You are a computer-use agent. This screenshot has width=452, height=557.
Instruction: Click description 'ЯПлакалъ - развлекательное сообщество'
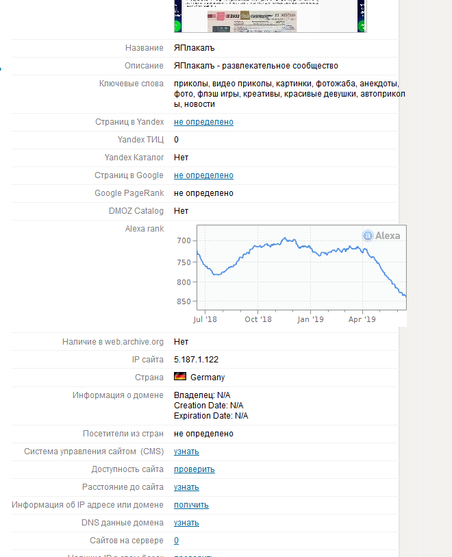256,66
